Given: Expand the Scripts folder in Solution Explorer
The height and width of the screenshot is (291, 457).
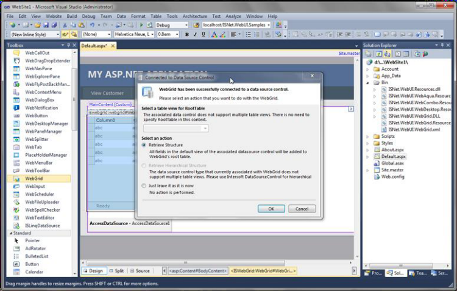Looking at the screenshot, I should (x=367, y=136).
